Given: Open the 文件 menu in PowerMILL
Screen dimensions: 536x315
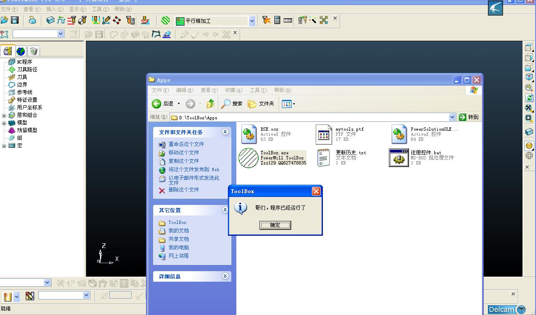Looking at the screenshot, I should (9, 9).
